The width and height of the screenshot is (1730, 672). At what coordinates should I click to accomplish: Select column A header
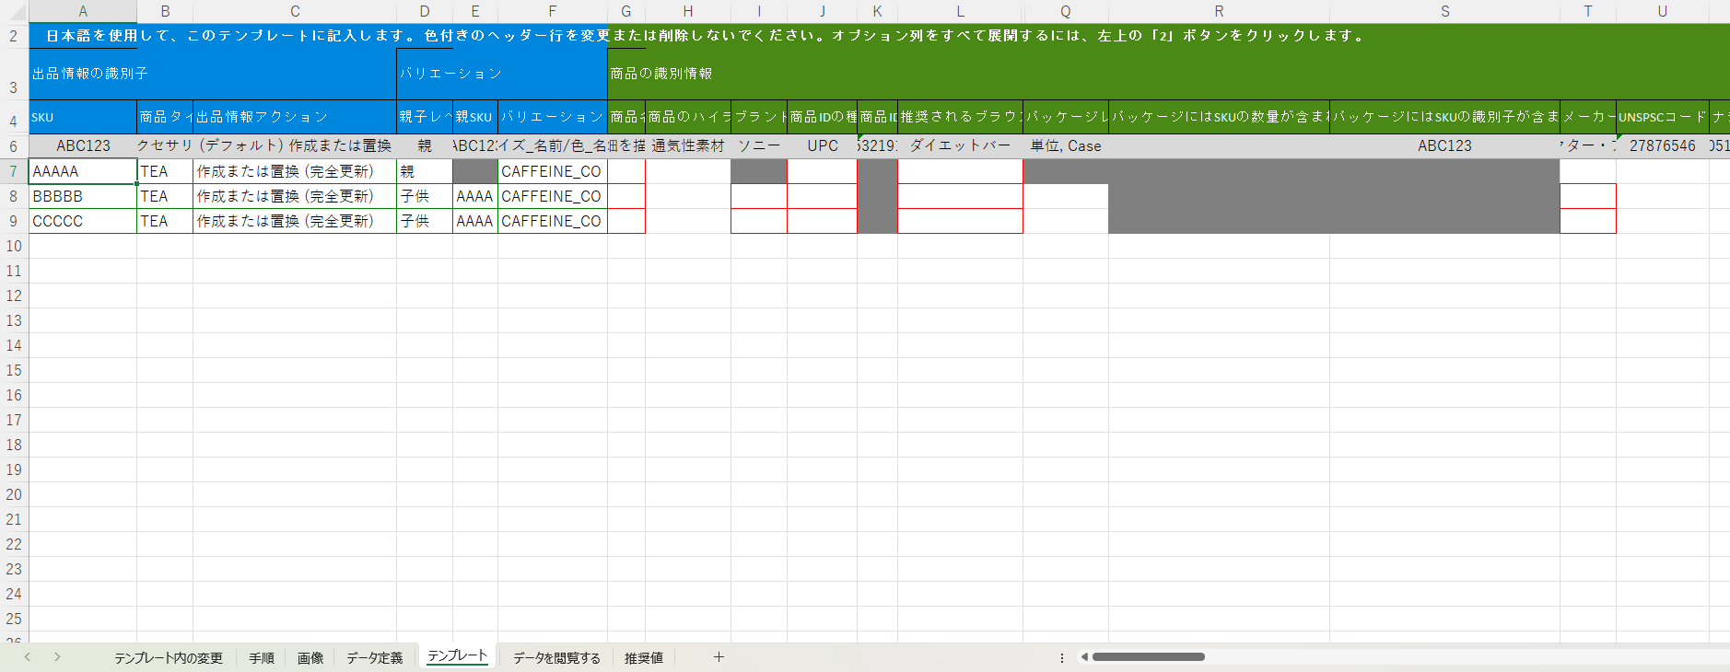83,11
